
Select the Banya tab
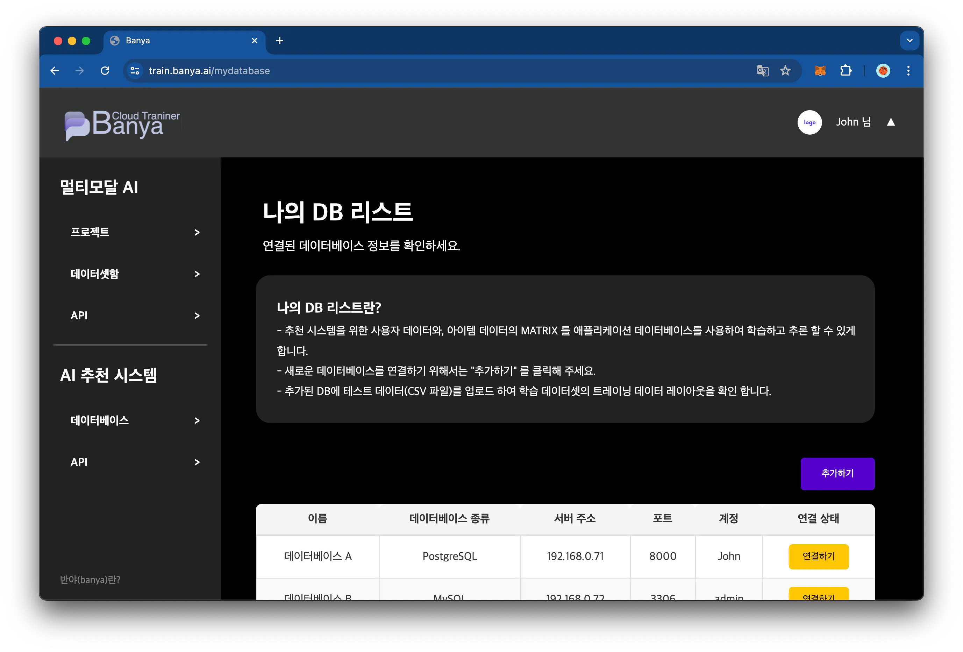coord(184,41)
